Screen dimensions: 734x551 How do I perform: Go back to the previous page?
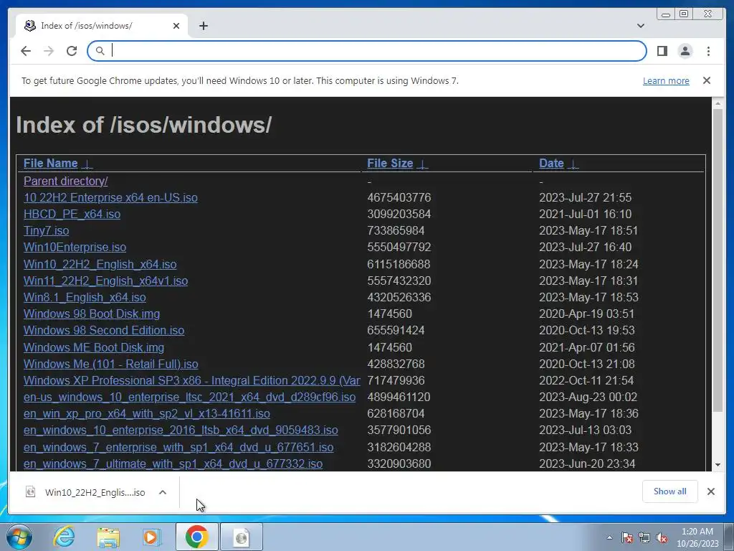pos(26,51)
